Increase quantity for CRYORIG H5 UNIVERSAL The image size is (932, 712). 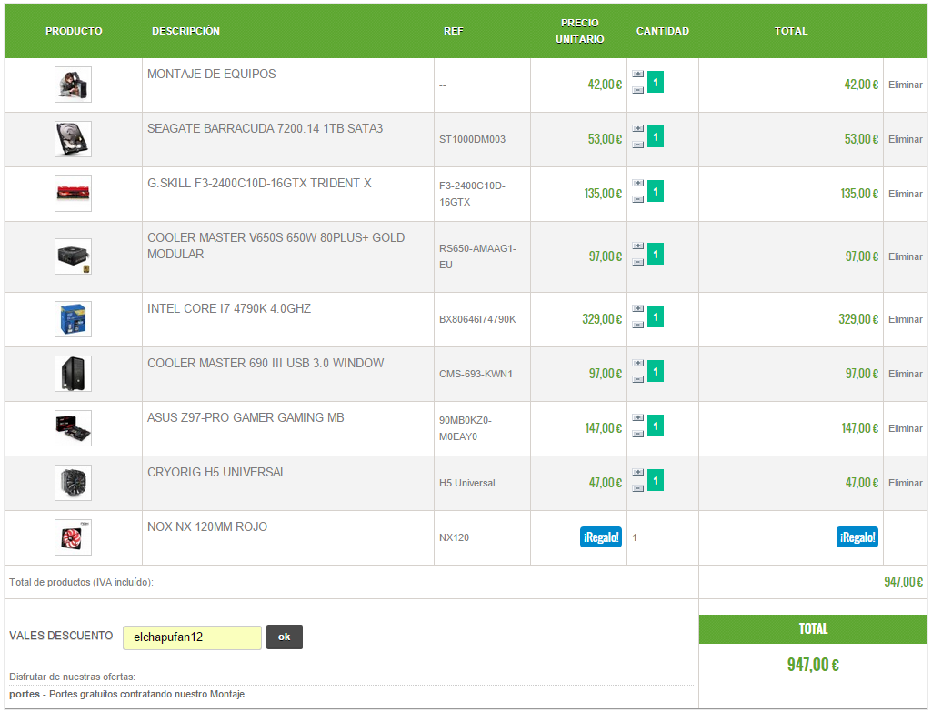pos(637,473)
